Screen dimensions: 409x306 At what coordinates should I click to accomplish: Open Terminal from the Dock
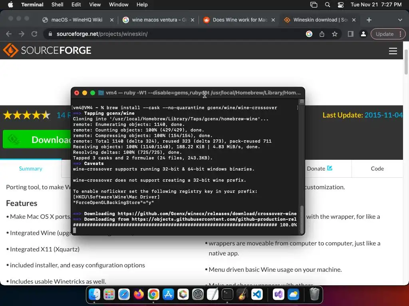click(x=227, y=294)
